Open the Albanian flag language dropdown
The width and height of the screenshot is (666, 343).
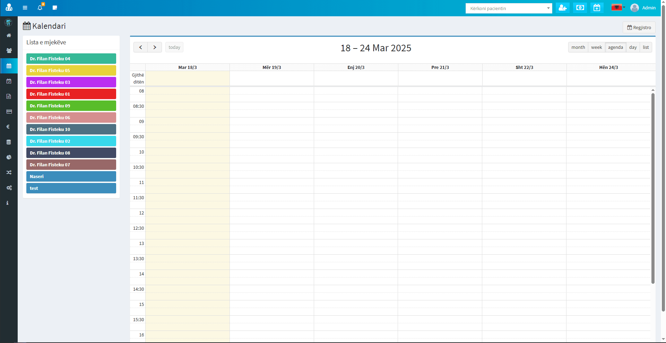point(618,8)
